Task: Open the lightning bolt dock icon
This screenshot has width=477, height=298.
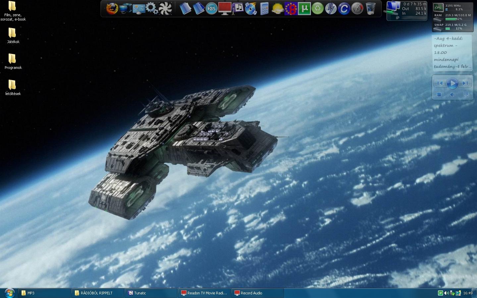Action: pos(331,8)
